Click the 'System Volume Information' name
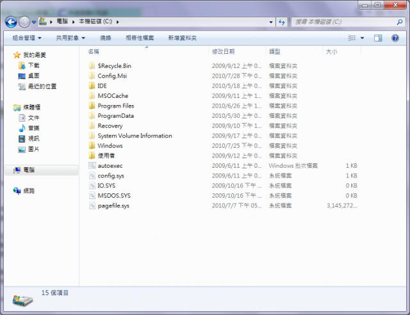The width and height of the screenshot is (410, 315). (135, 136)
